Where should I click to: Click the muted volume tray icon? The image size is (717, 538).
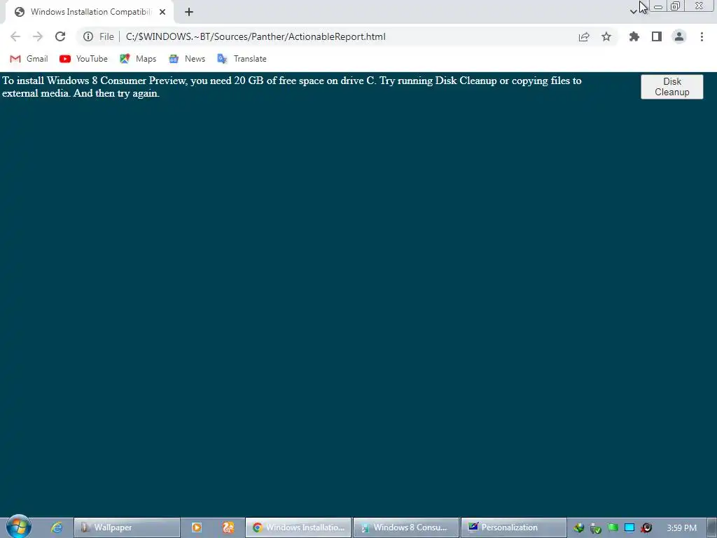646,528
